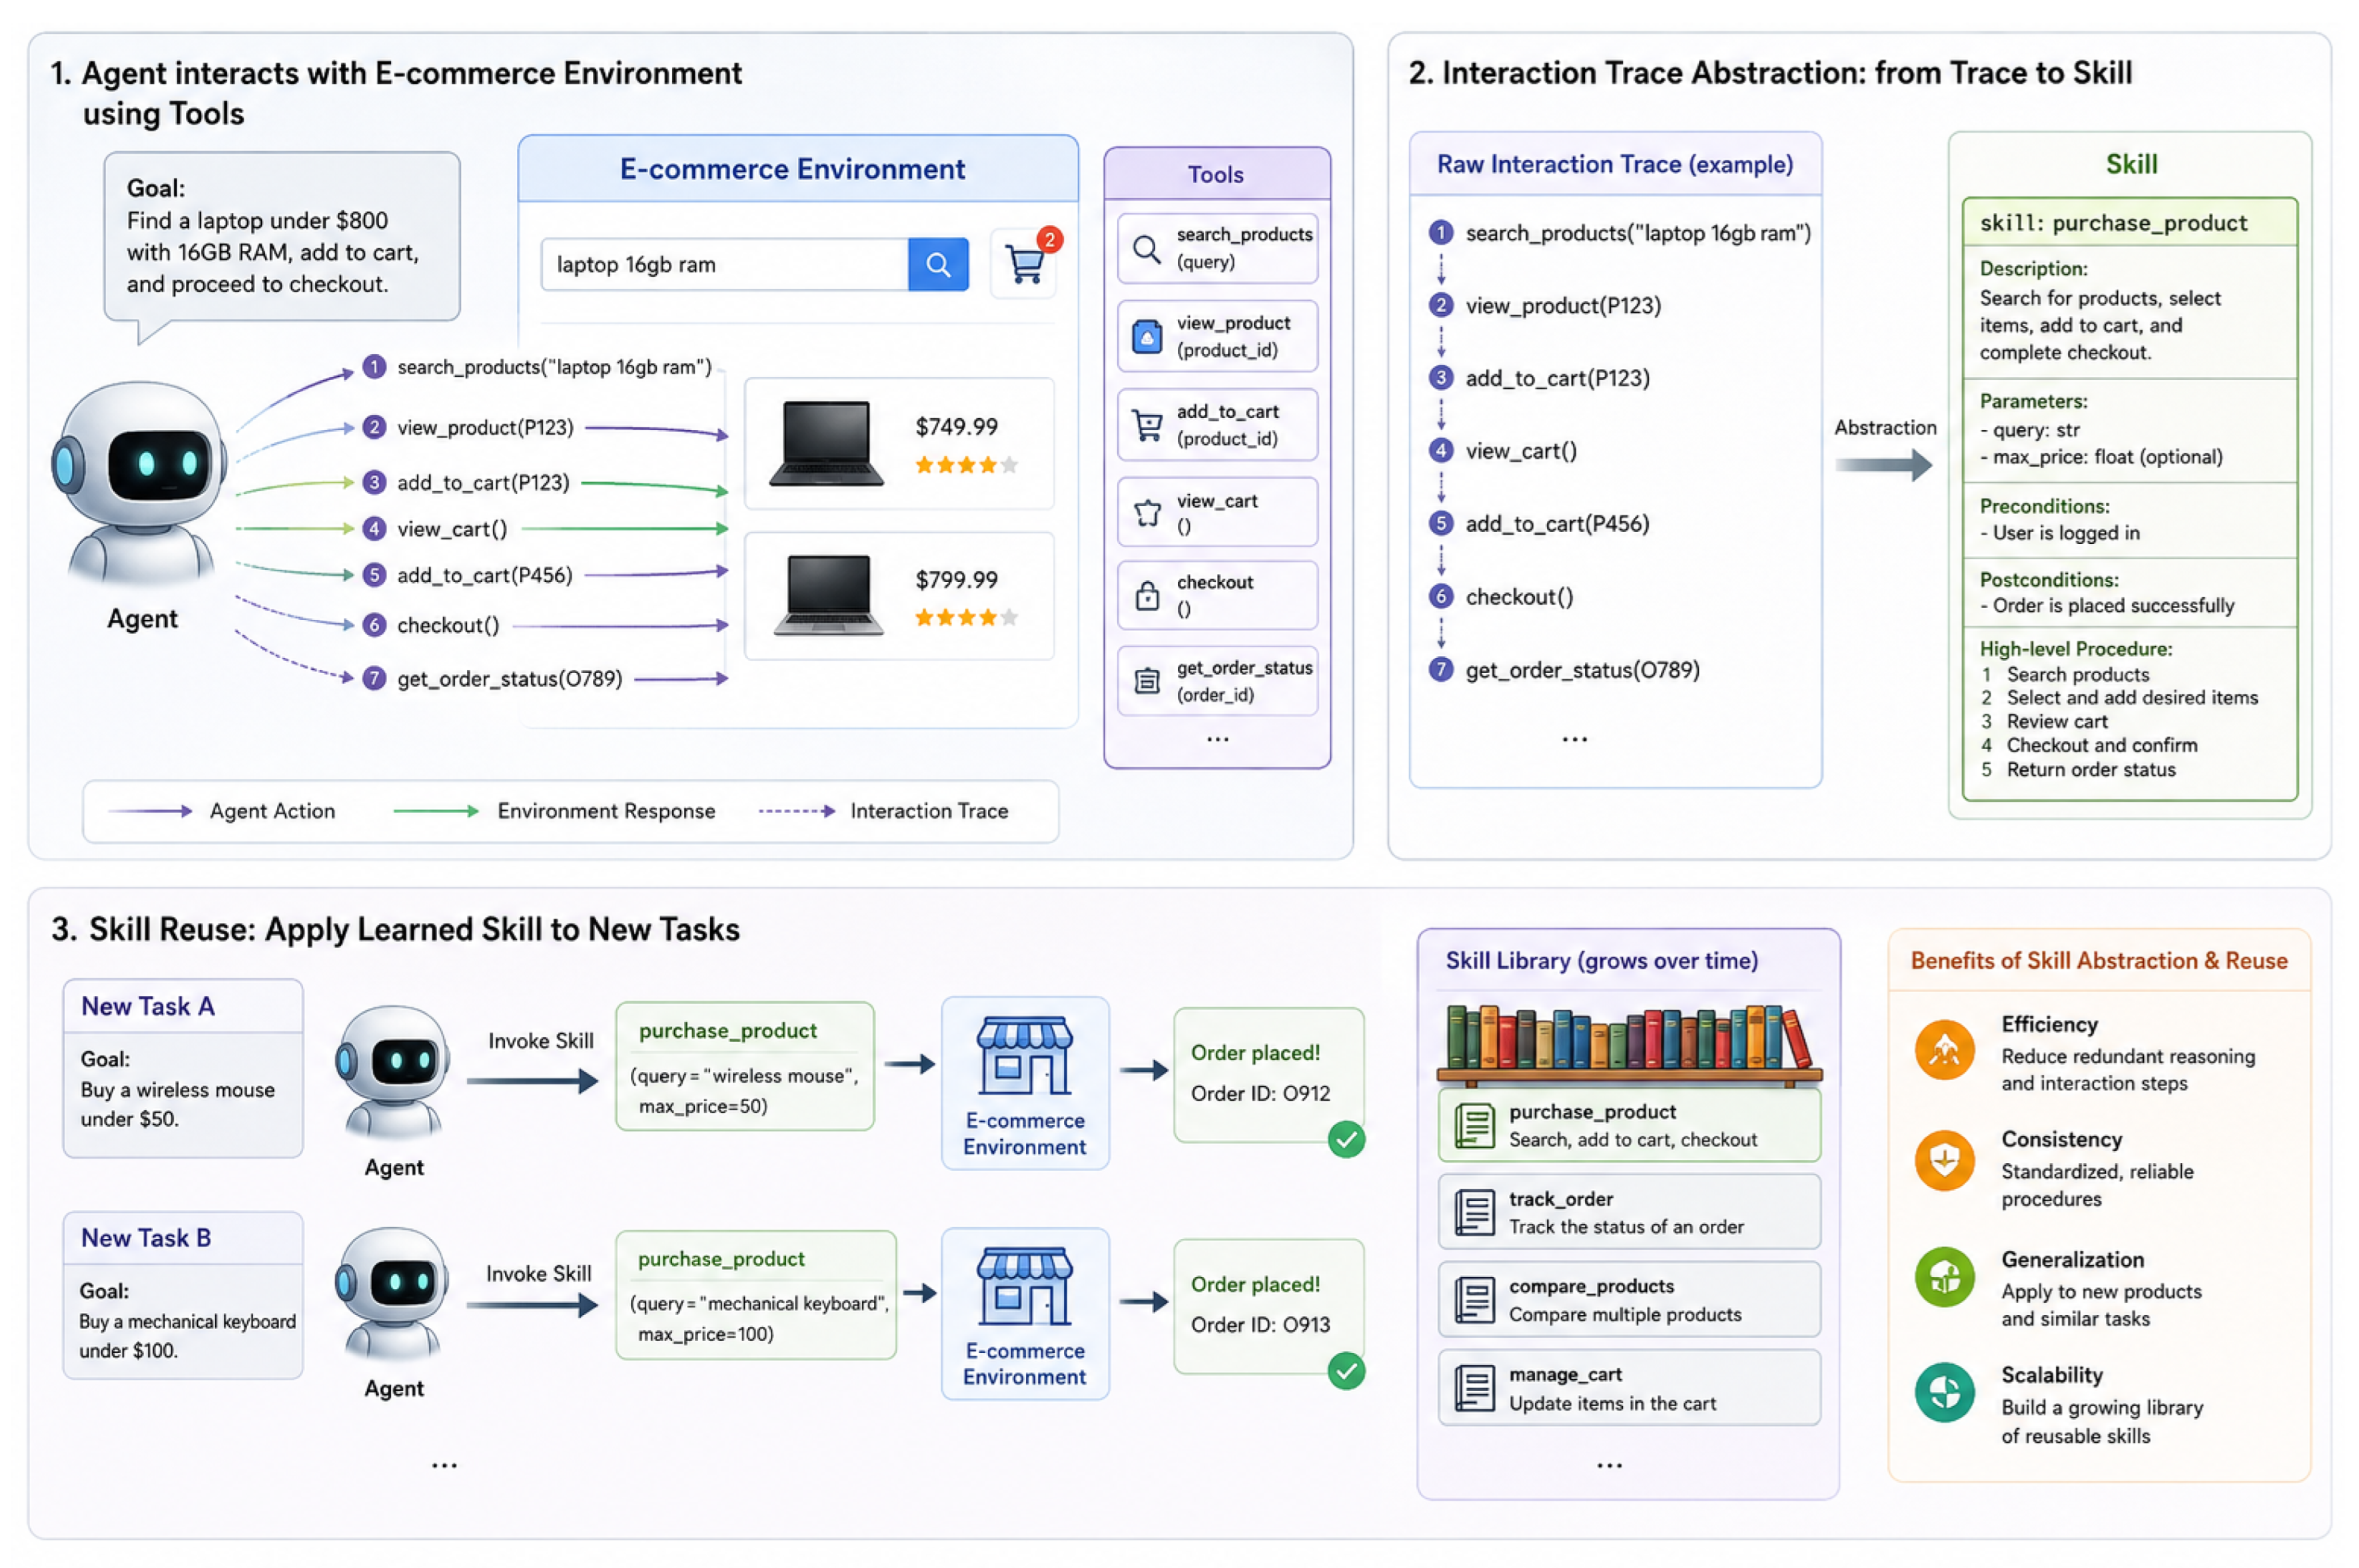
Task: Click the track_order document icon
Action: [1474, 1212]
